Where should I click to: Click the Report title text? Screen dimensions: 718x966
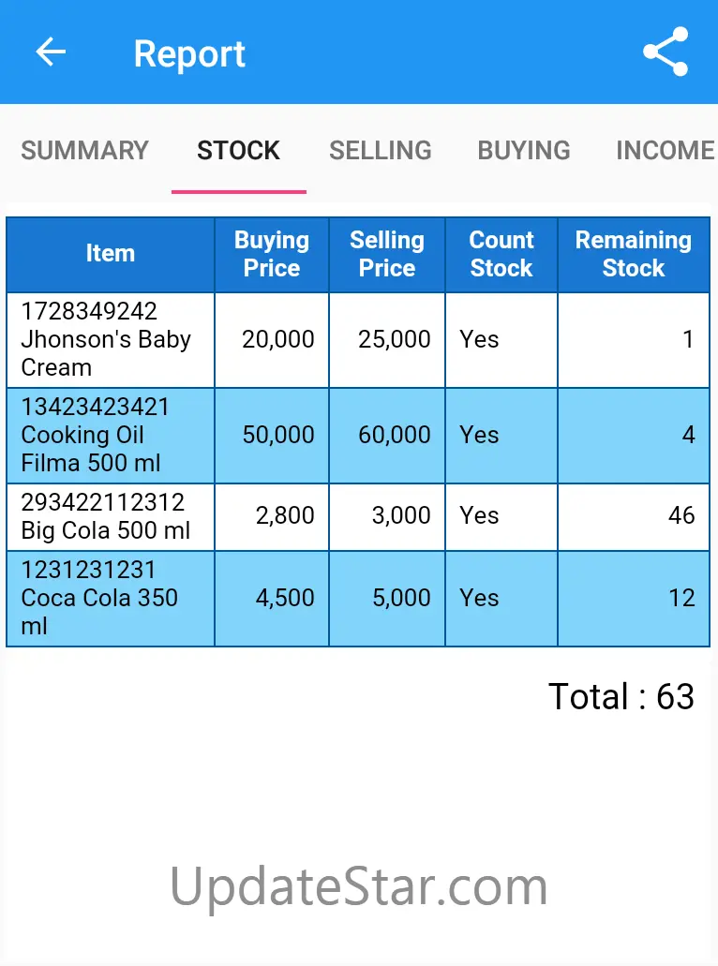[x=189, y=53]
